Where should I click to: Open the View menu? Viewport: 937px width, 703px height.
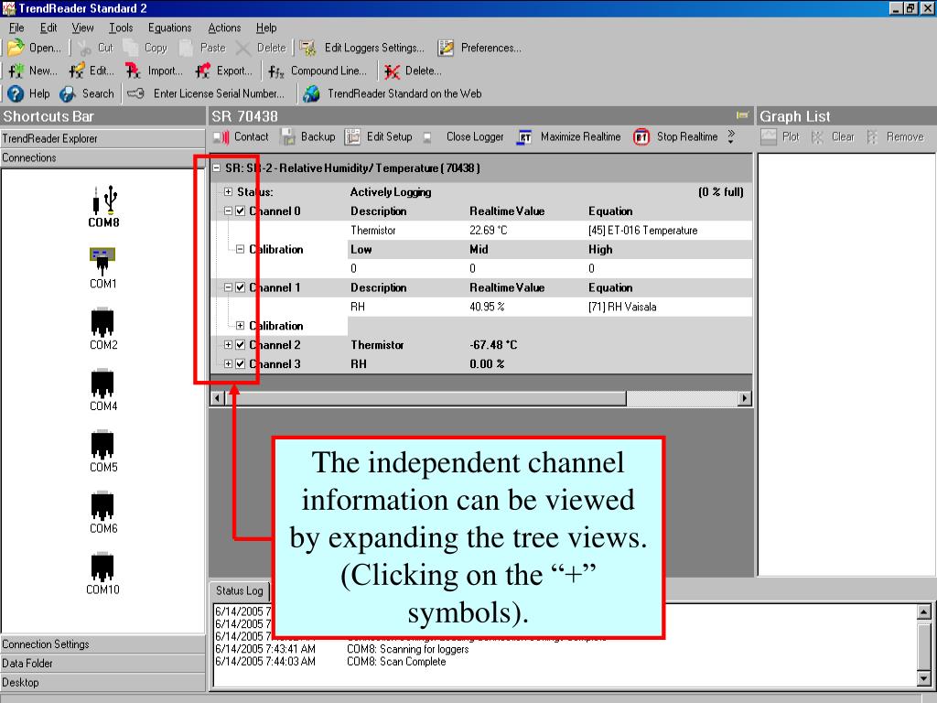click(x=82, y=27)
